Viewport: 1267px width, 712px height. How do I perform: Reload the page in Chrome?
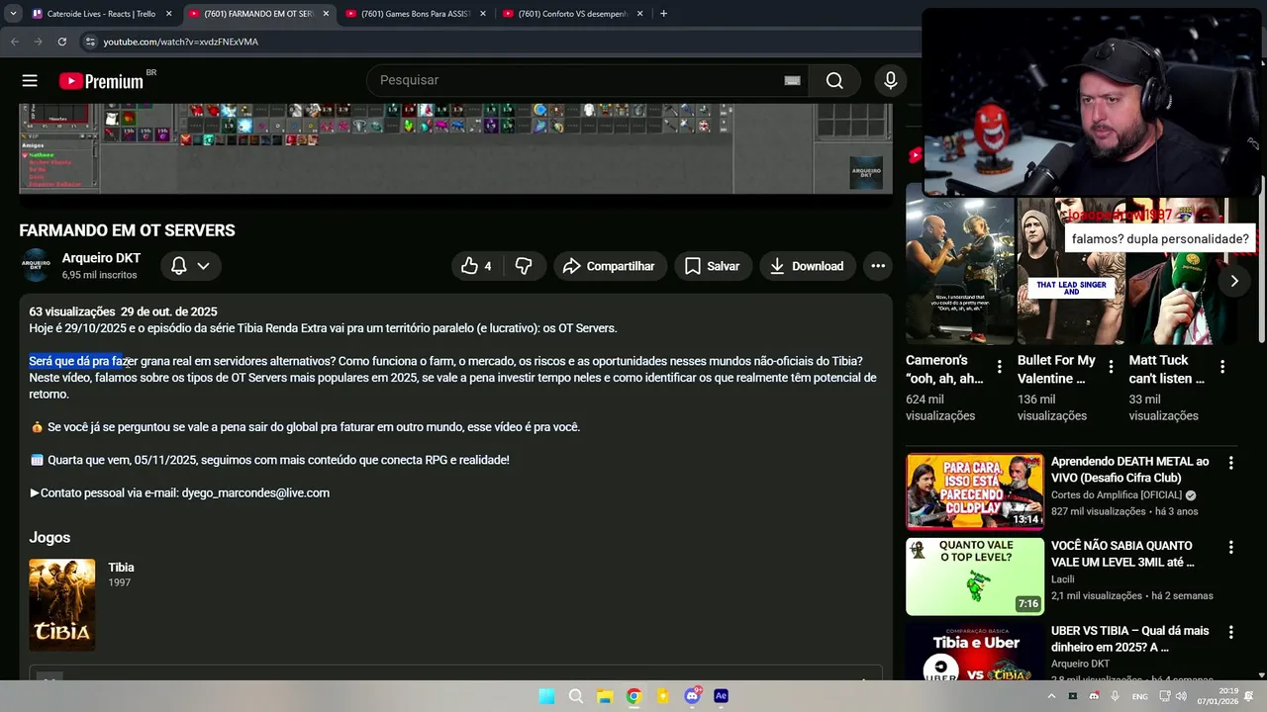click(62, 42)
